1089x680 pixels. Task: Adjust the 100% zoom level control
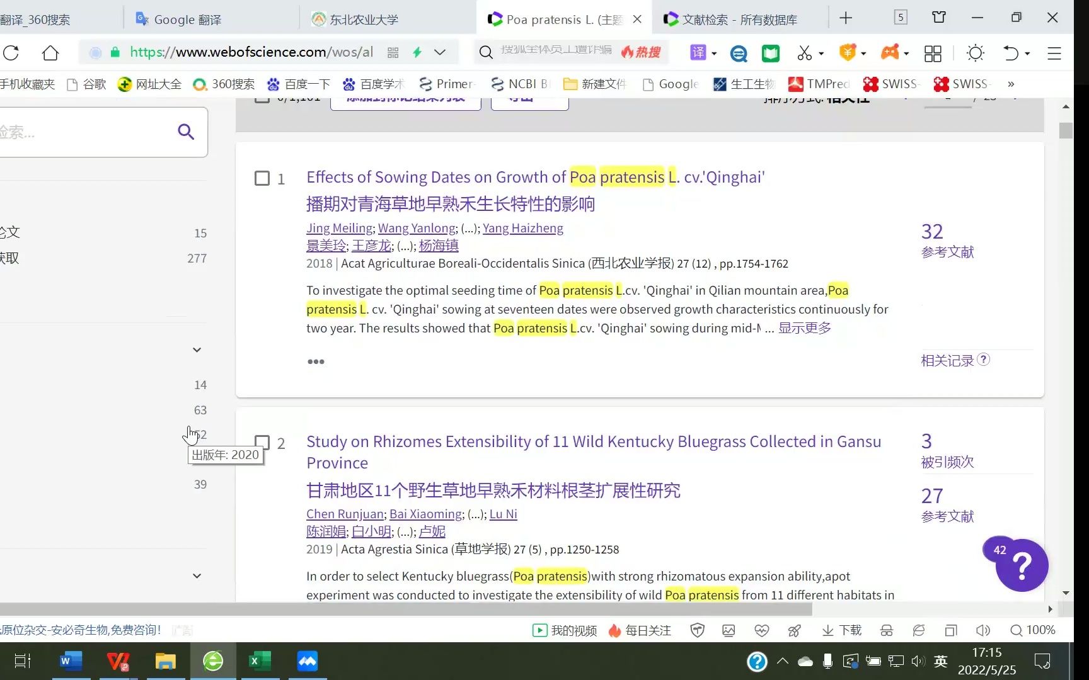1033,630
